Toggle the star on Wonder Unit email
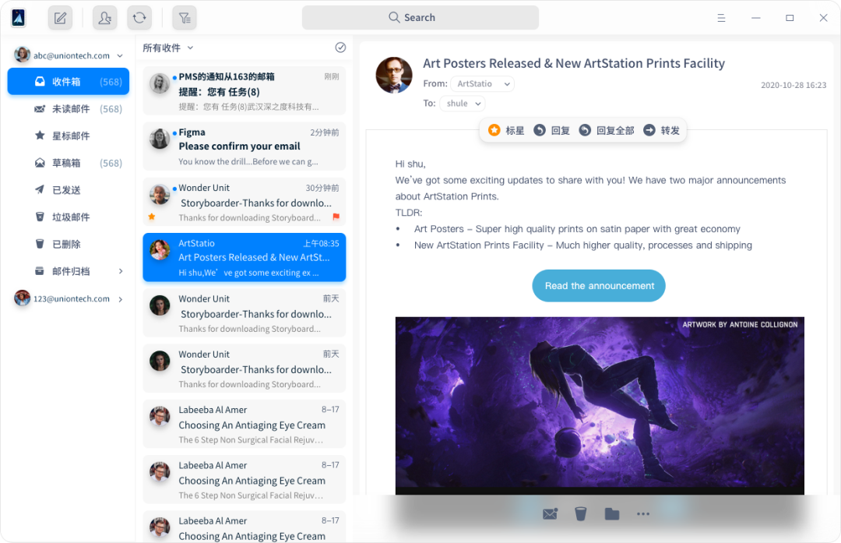 click(x=152, y=217)
